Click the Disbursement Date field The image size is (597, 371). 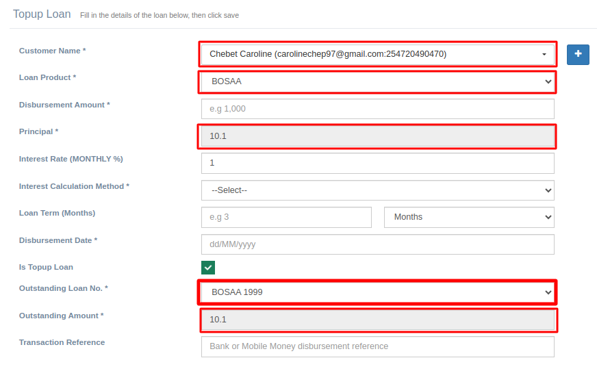[377, 244]
